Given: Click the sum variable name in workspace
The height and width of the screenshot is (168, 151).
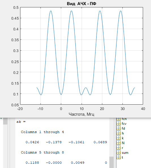Looking at the screenshot, I should pyautogui.click(x=125, y=153).
